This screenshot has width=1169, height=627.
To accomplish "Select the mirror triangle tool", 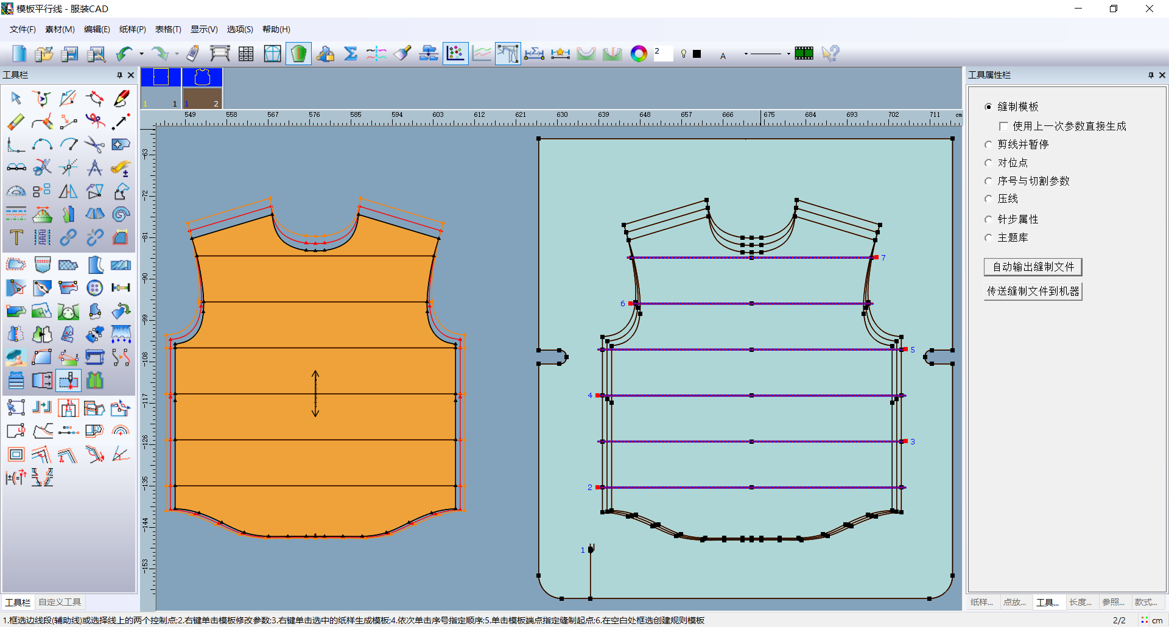I will coord(68,191).
